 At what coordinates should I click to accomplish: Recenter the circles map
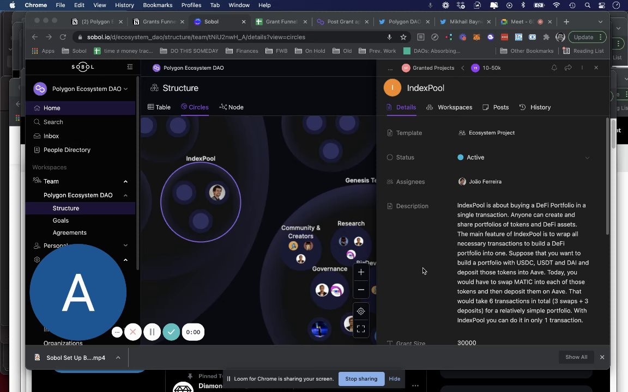click(x=361, y=311)
